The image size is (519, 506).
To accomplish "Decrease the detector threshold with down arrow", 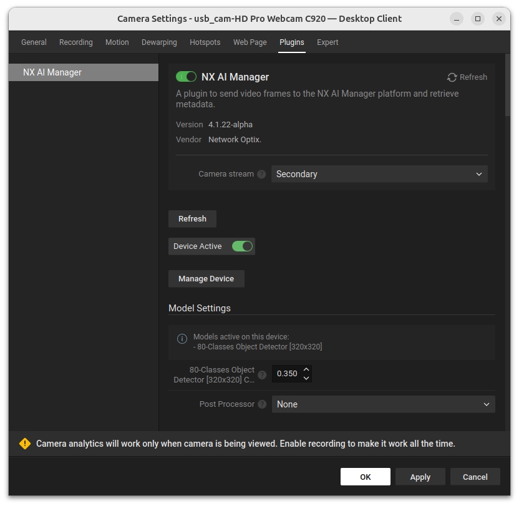I will pos(306,378).
